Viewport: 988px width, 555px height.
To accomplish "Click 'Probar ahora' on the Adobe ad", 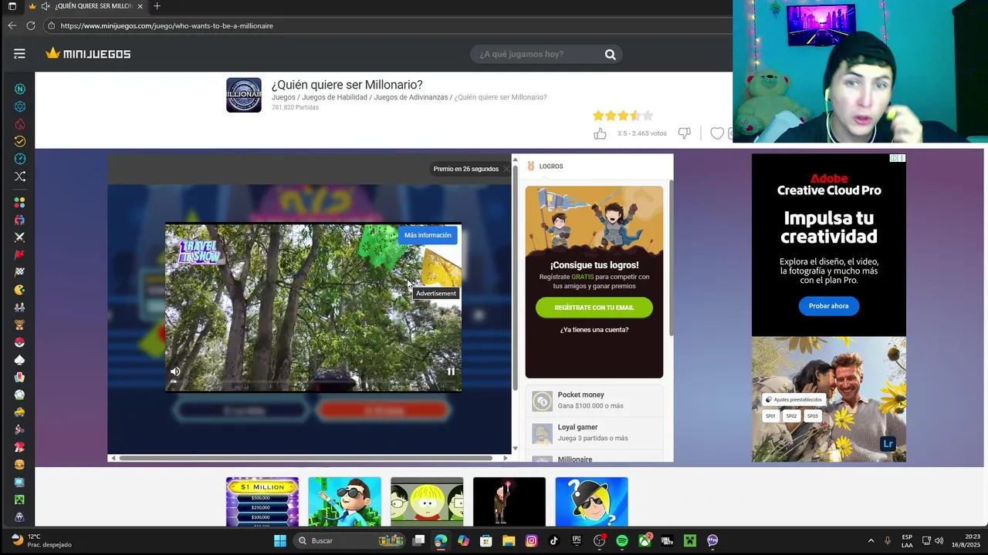I will (829, 306).
